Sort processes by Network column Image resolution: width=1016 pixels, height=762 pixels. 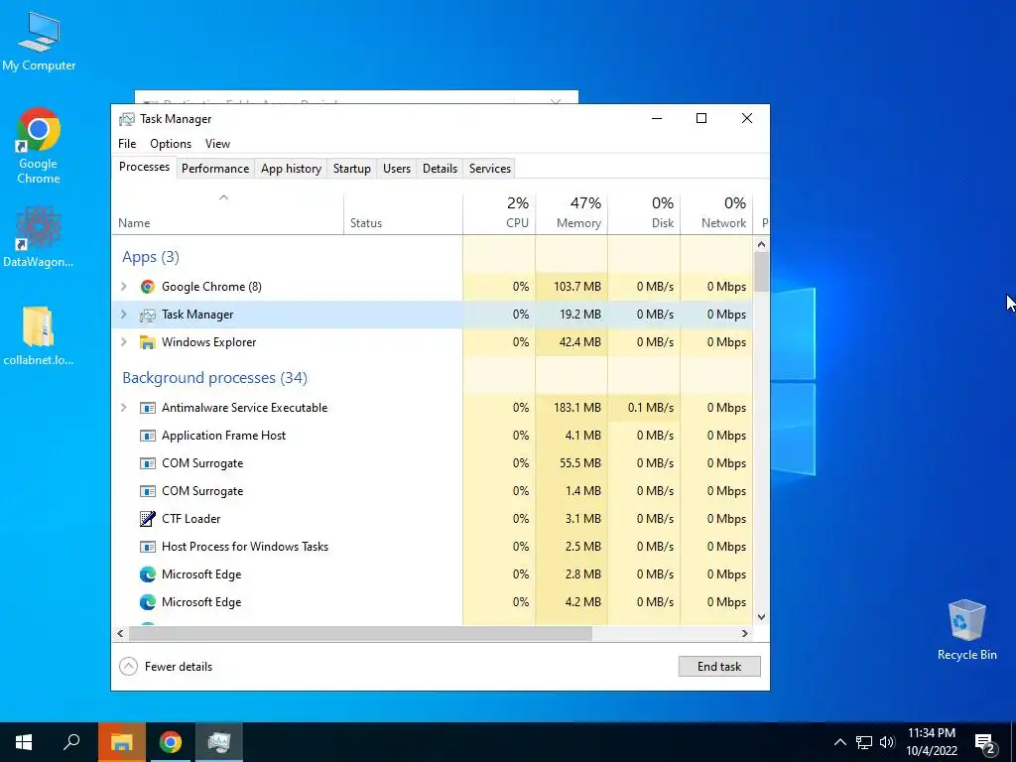pyautogui.click(x=716, y=214)
